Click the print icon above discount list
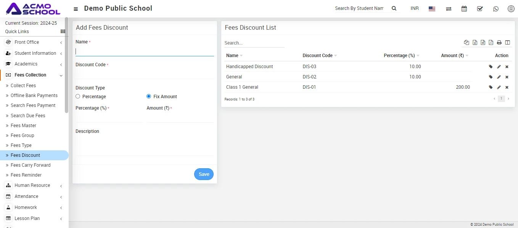Screen dimensions: 518x228 point(499,43)
